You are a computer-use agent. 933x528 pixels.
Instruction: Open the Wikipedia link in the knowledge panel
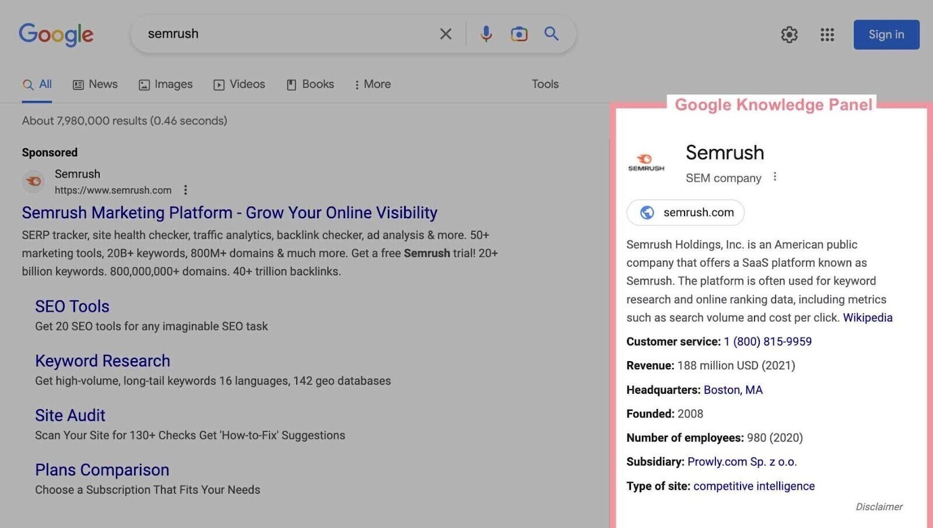pyautogui.click(x=868, y=317)
